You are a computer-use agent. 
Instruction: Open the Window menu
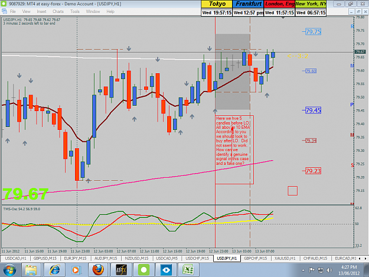[93, 11]
